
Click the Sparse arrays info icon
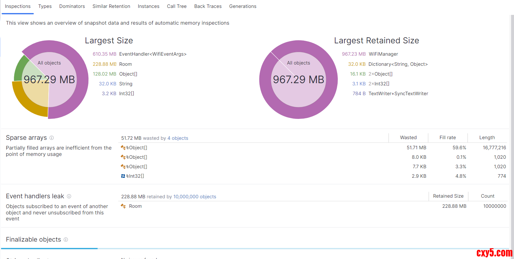51,138
